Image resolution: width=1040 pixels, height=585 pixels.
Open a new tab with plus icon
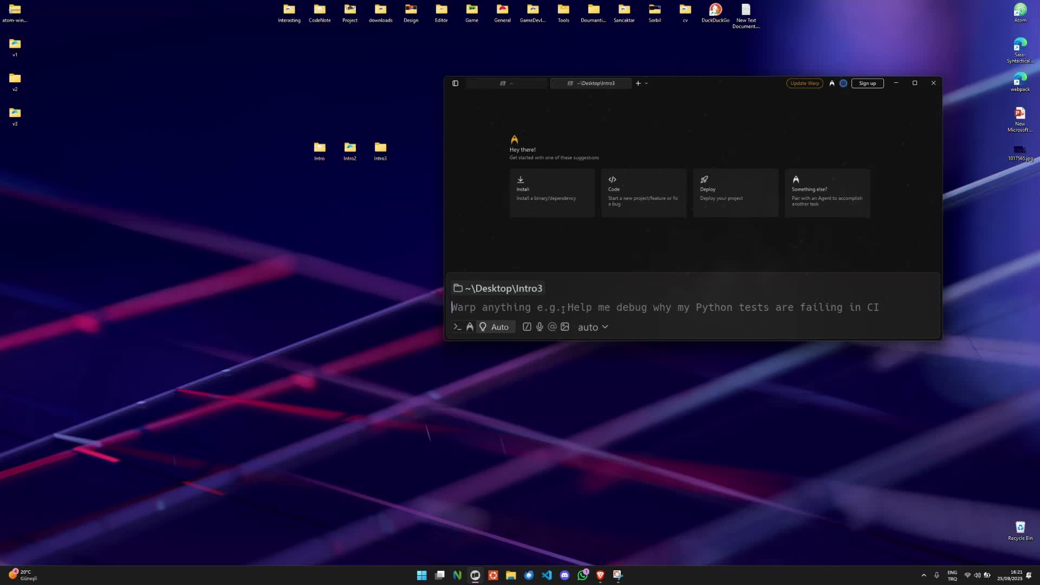tap(638, 83)
